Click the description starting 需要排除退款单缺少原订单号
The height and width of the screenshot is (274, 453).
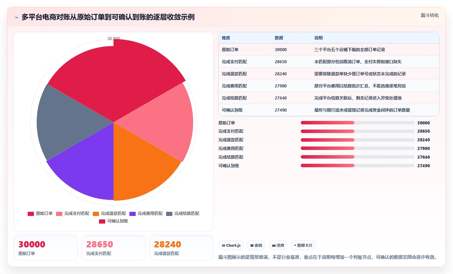(360, 74)
